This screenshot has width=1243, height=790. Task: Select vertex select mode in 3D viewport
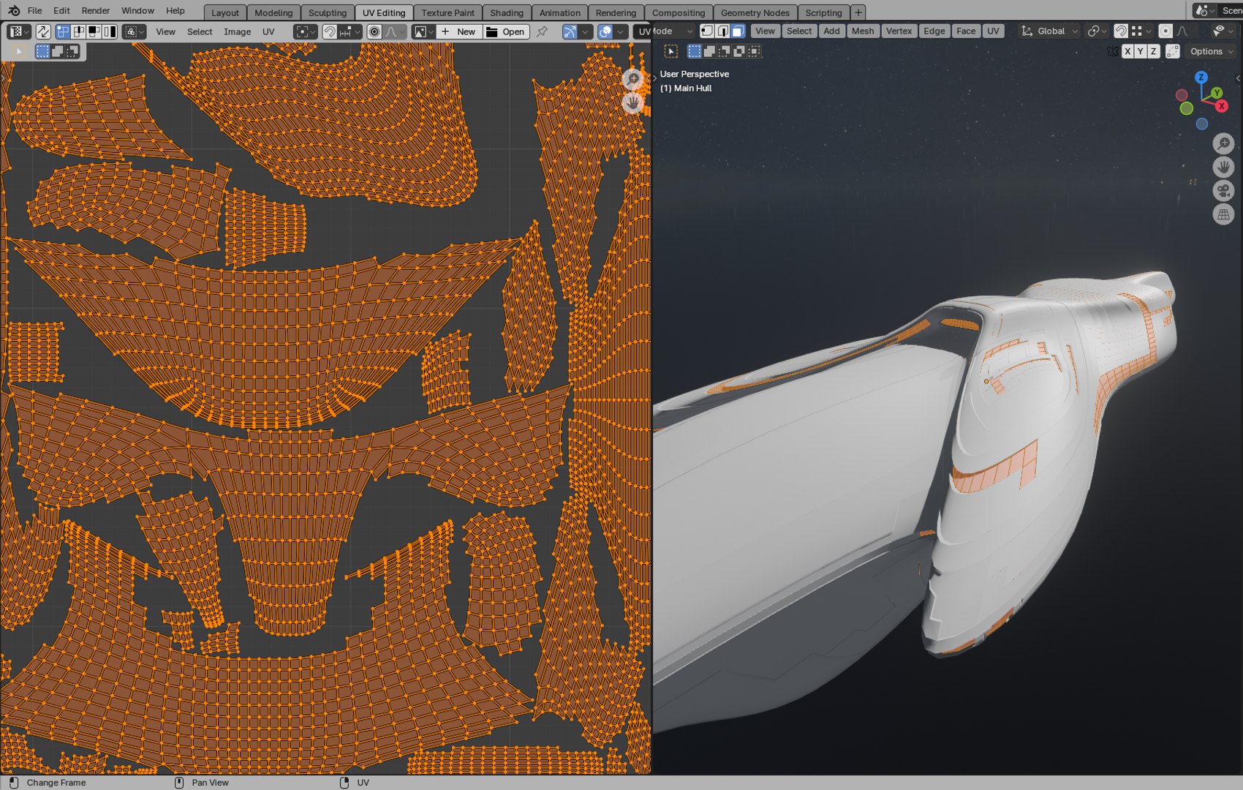[x=707, y=31]
